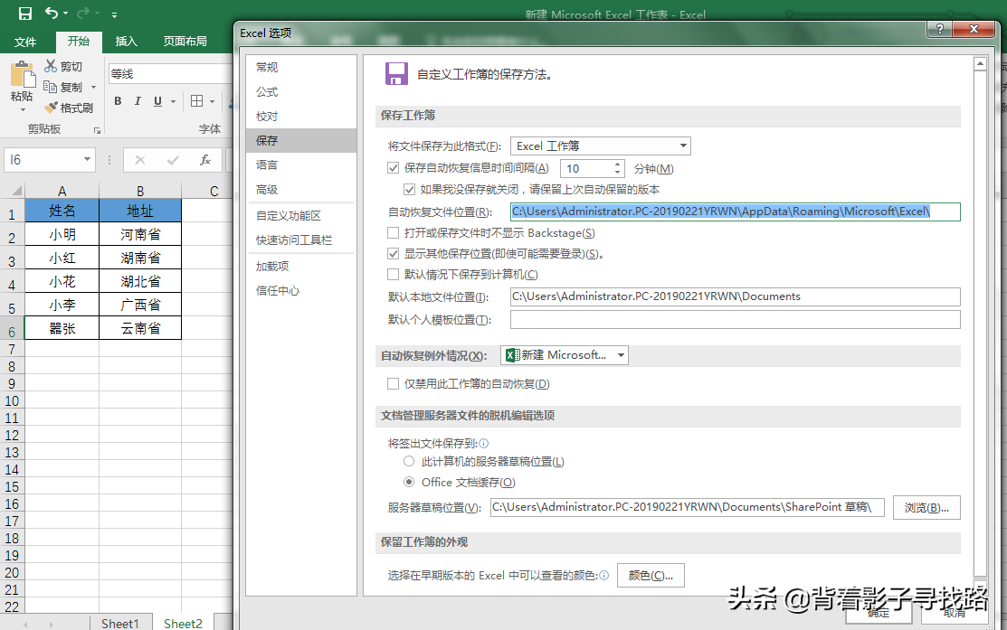Open the 文件 ribbon tab
The width and height of the screenshot is (1007, 630).
25,42
